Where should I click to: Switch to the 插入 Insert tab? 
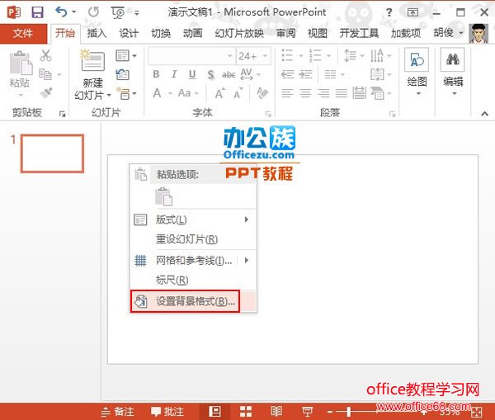click(97, 33)
